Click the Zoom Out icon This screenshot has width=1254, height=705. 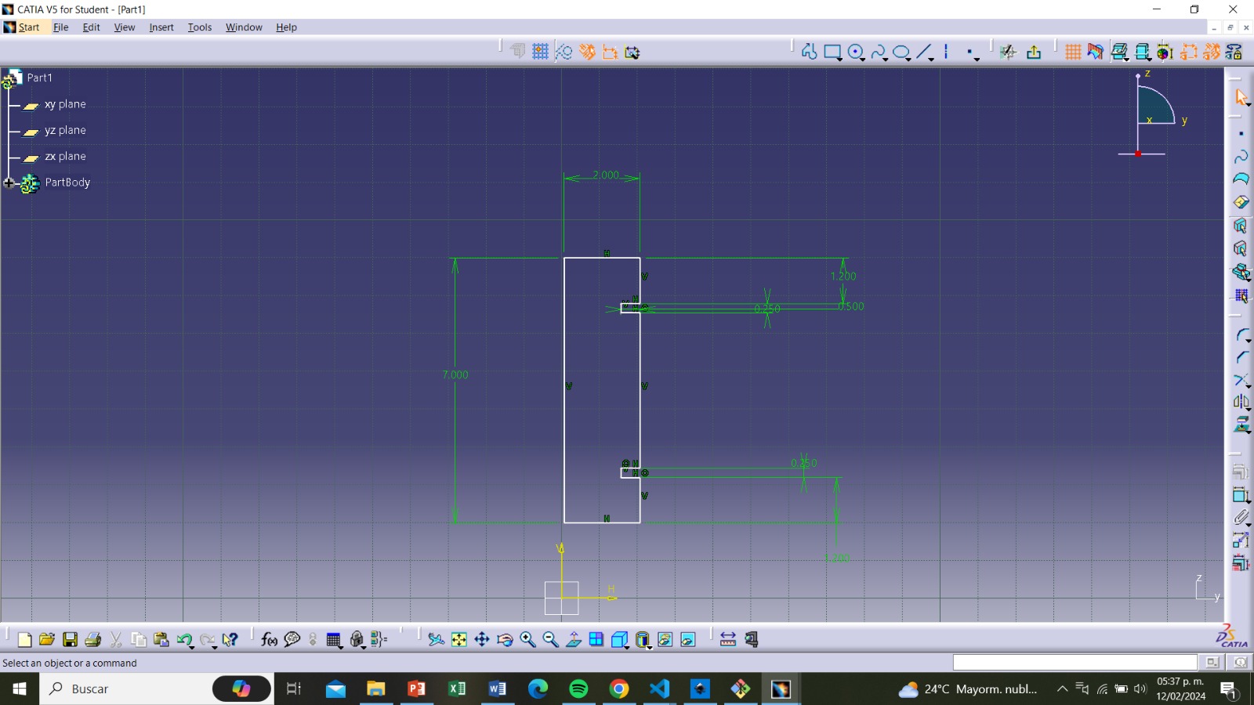pos(550,640)
